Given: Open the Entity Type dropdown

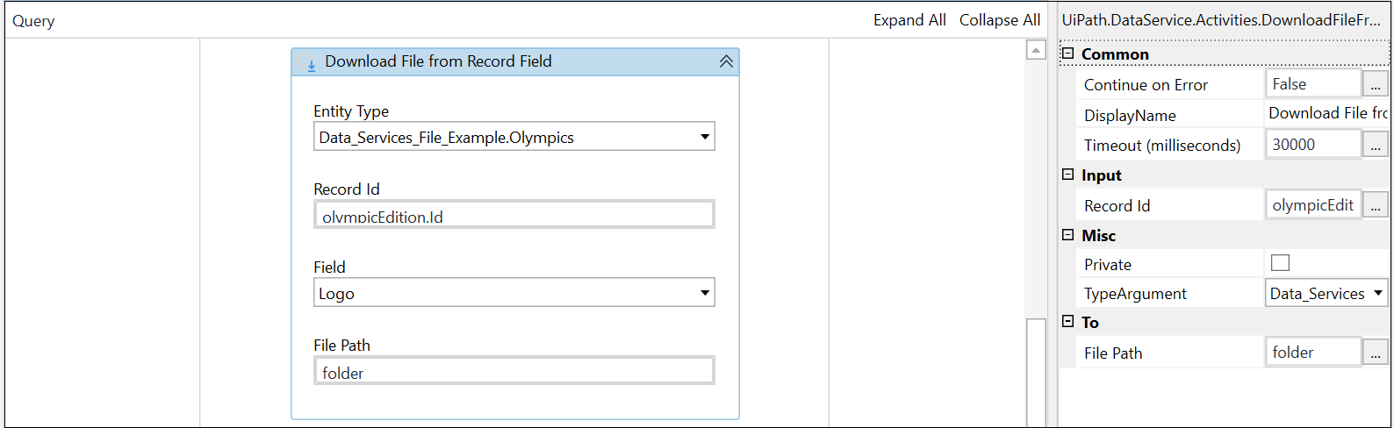Looking at the screenshot, I should tap(514, 137).
